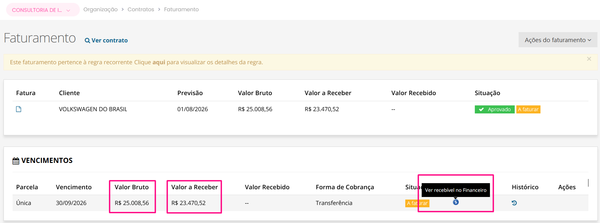This screenshot has width=600, height=223.
Task: Click Faturamento in the breadcrumb
Action: tap(181, 10)
